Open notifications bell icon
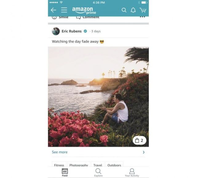This screenshot has height=178, width=197. coord(133,10)
